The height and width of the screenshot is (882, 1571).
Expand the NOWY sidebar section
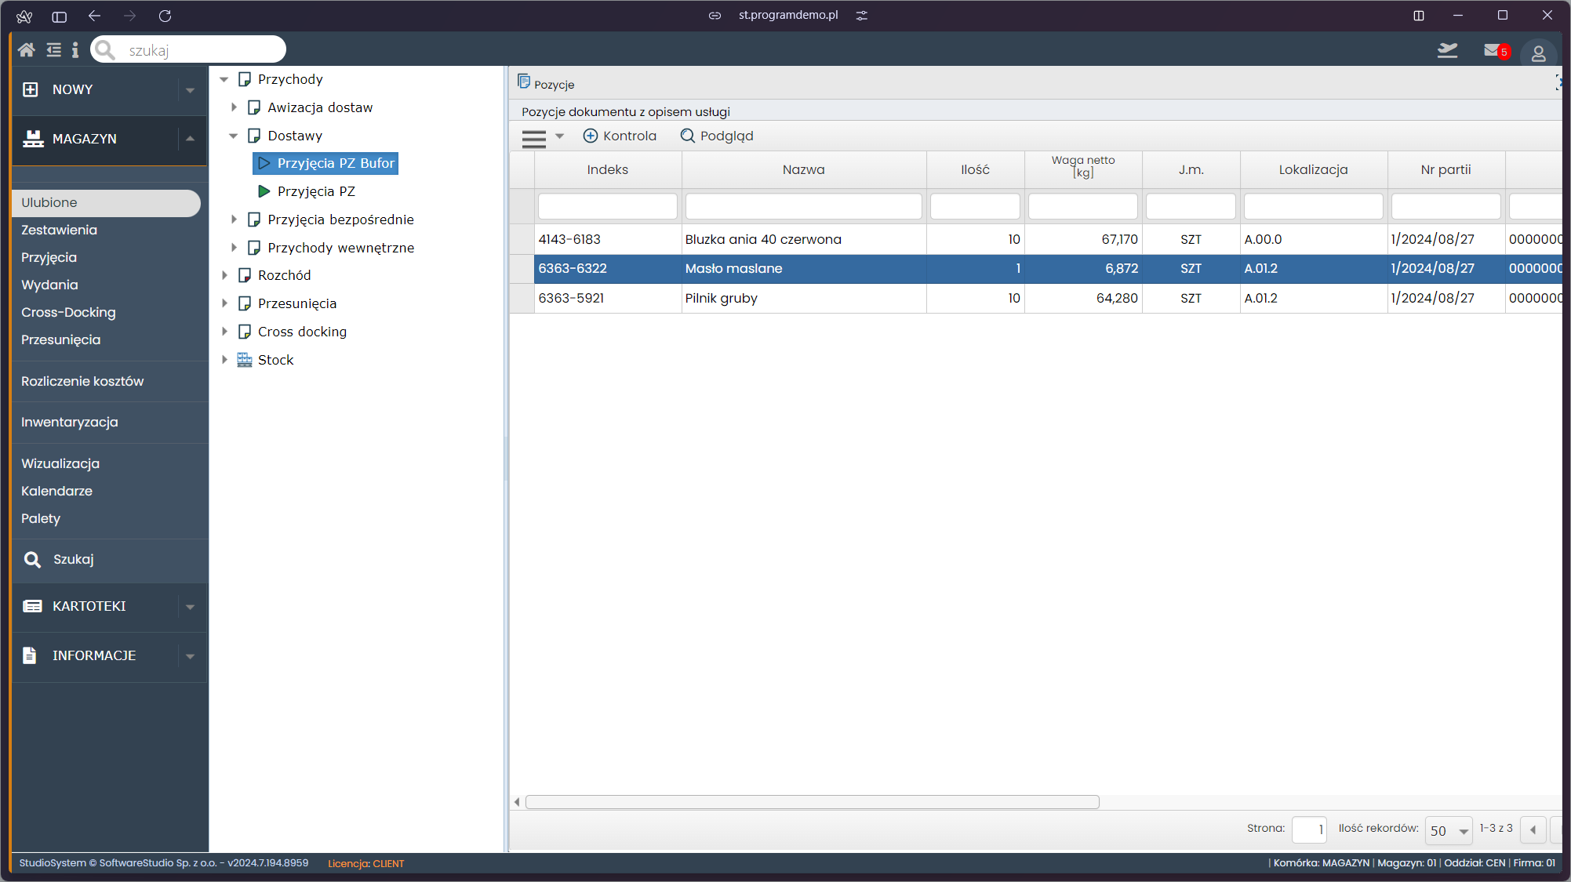[x=190, y=90]
